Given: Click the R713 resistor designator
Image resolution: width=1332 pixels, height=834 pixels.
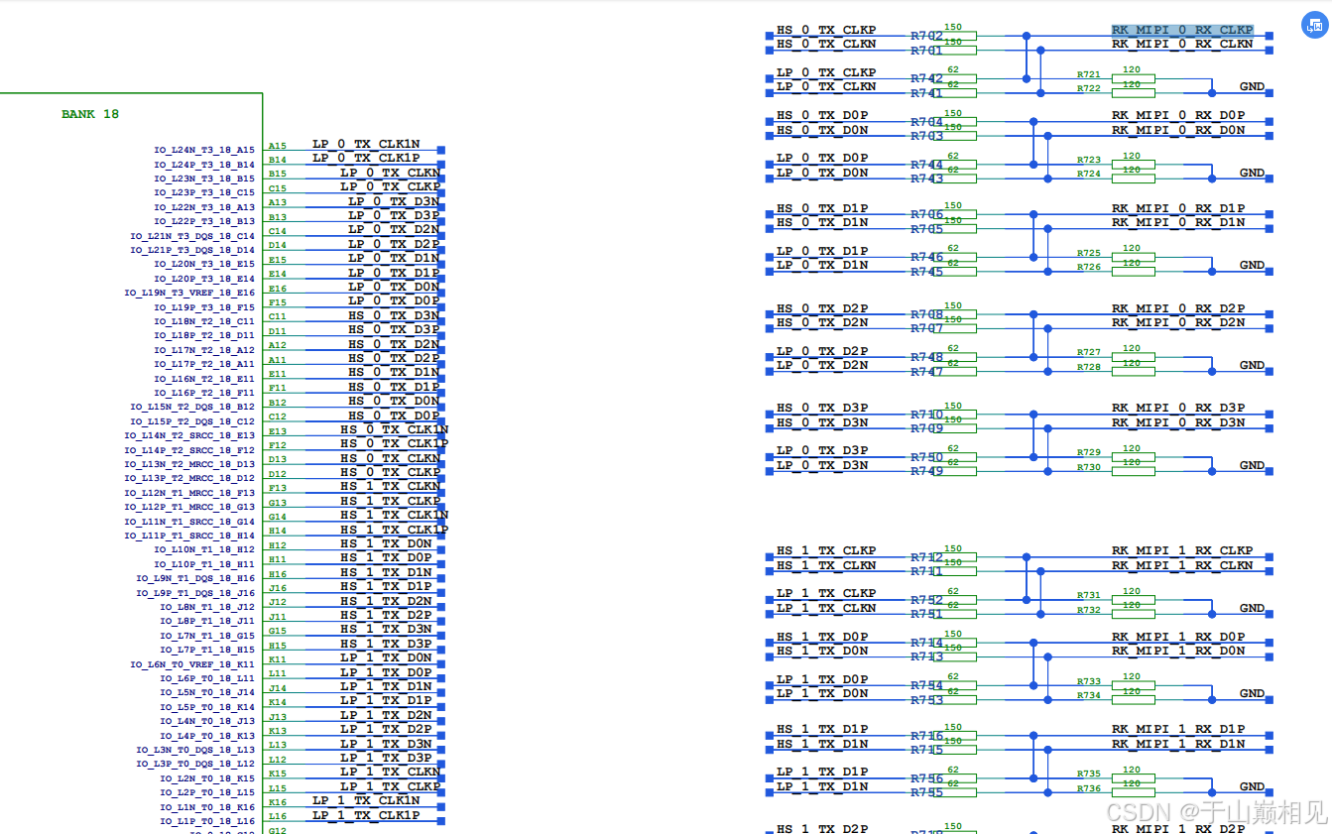Looking at the screenshot, I should pyautogui.click(x=927, y=656).
